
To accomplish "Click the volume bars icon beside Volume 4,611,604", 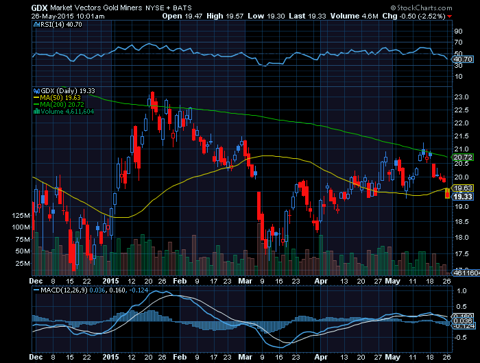I will coord(37,112).
